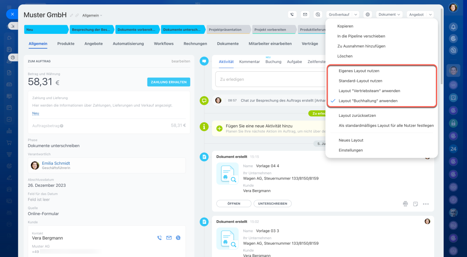Switch to the Produkte tab
467x257 pixels.
click(x=66, y=44)
